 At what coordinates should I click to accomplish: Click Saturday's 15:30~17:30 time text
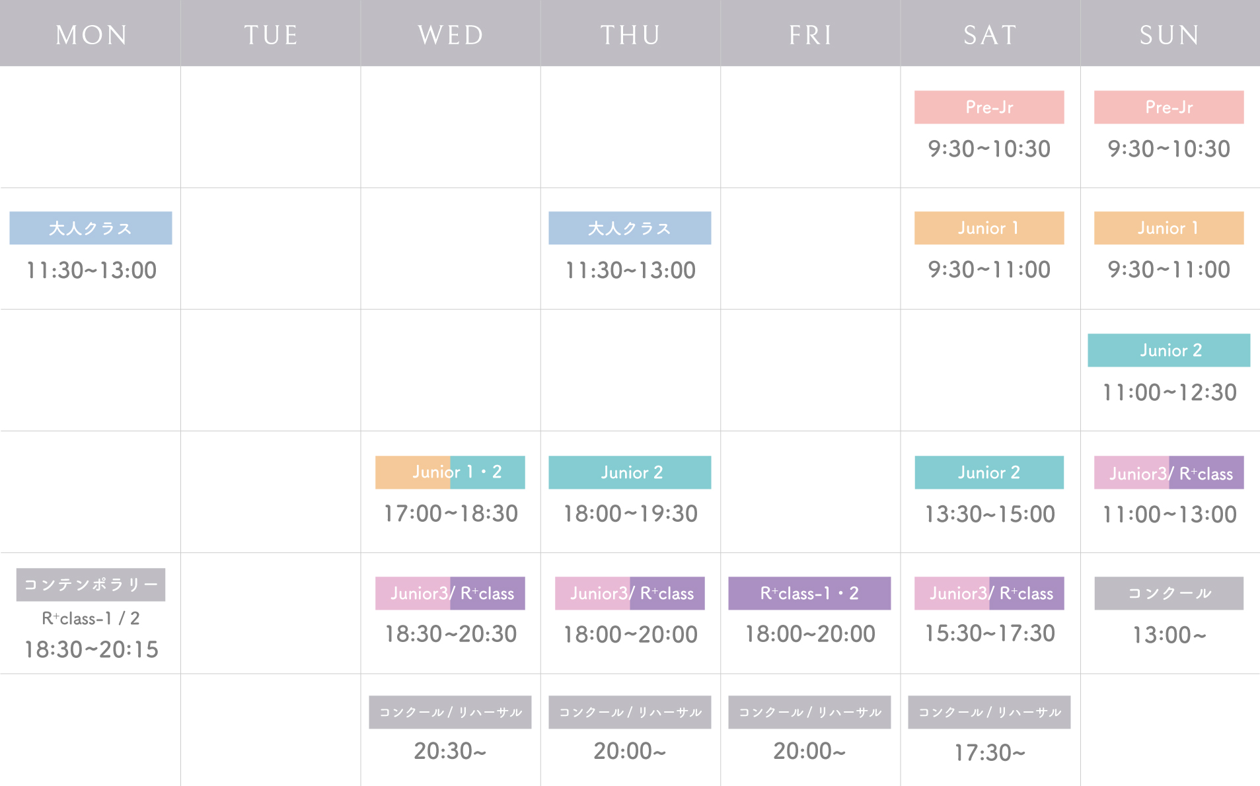tap(989, 633)
